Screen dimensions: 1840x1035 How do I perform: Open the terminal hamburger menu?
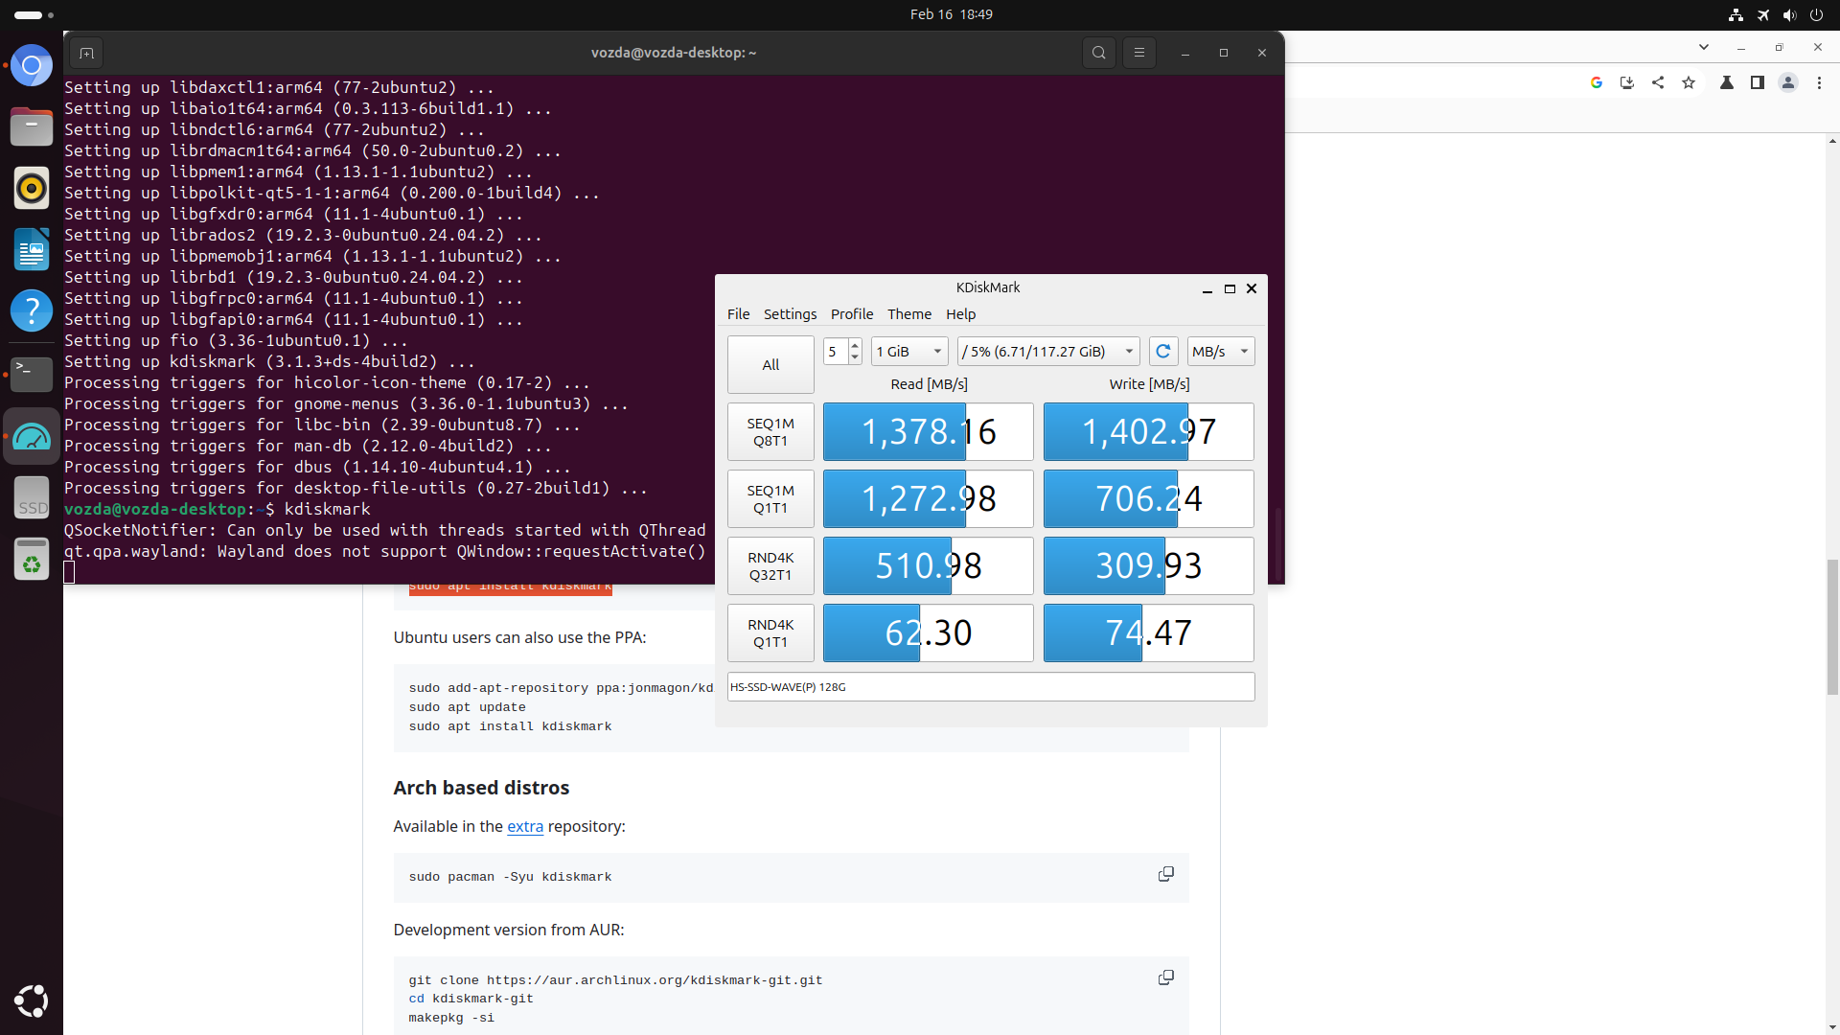[1139, 53]
